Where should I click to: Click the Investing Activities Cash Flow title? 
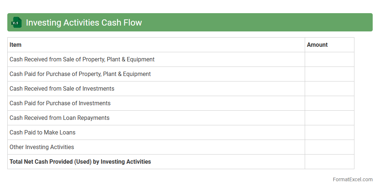coord(84,23)
